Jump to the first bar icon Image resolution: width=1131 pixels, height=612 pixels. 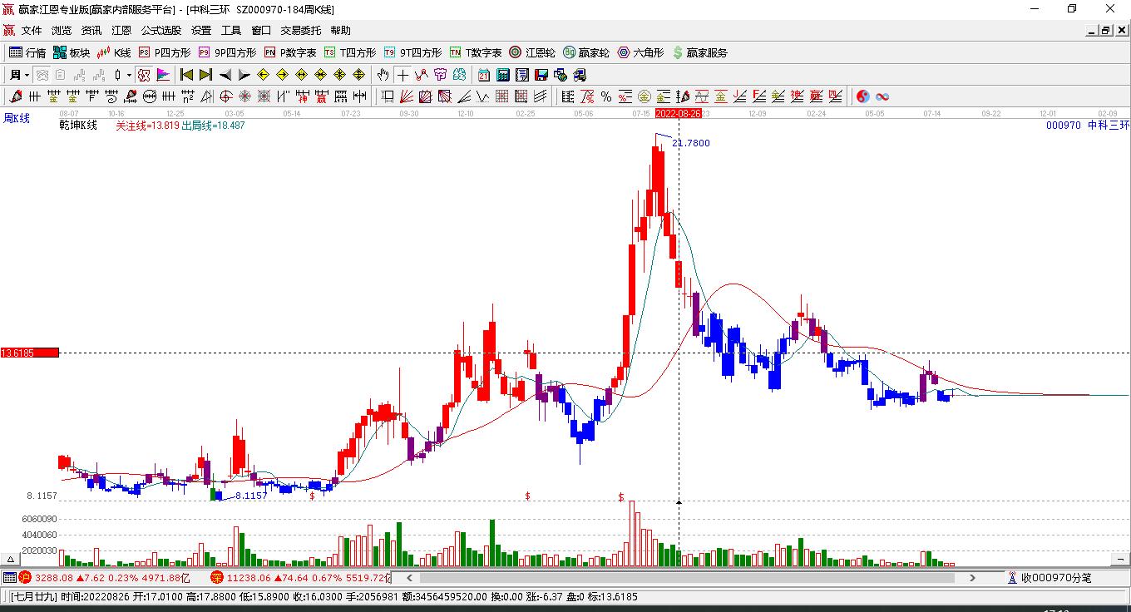pos(187,75)
